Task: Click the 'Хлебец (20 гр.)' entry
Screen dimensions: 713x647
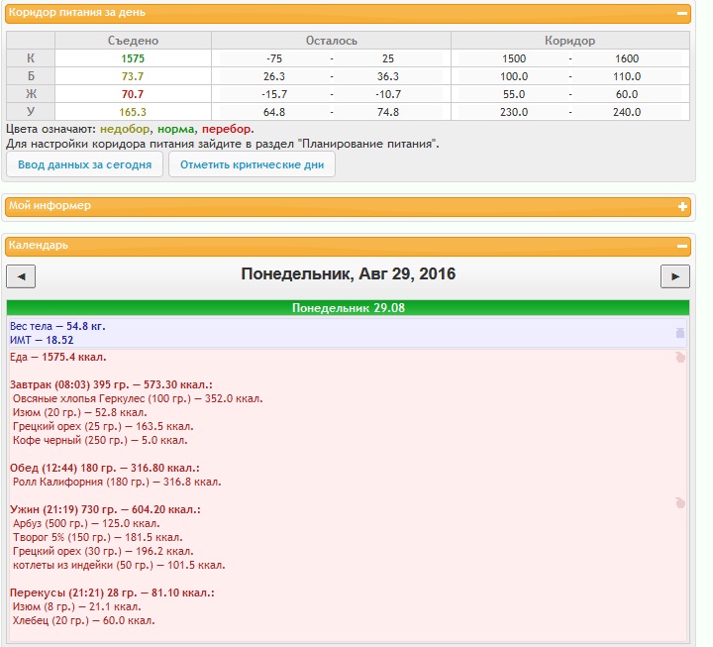Action: tap(83, 620)
